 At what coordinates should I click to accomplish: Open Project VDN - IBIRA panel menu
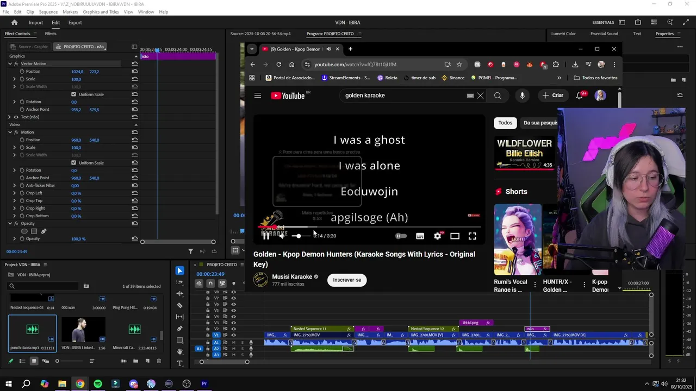(46, 264)
